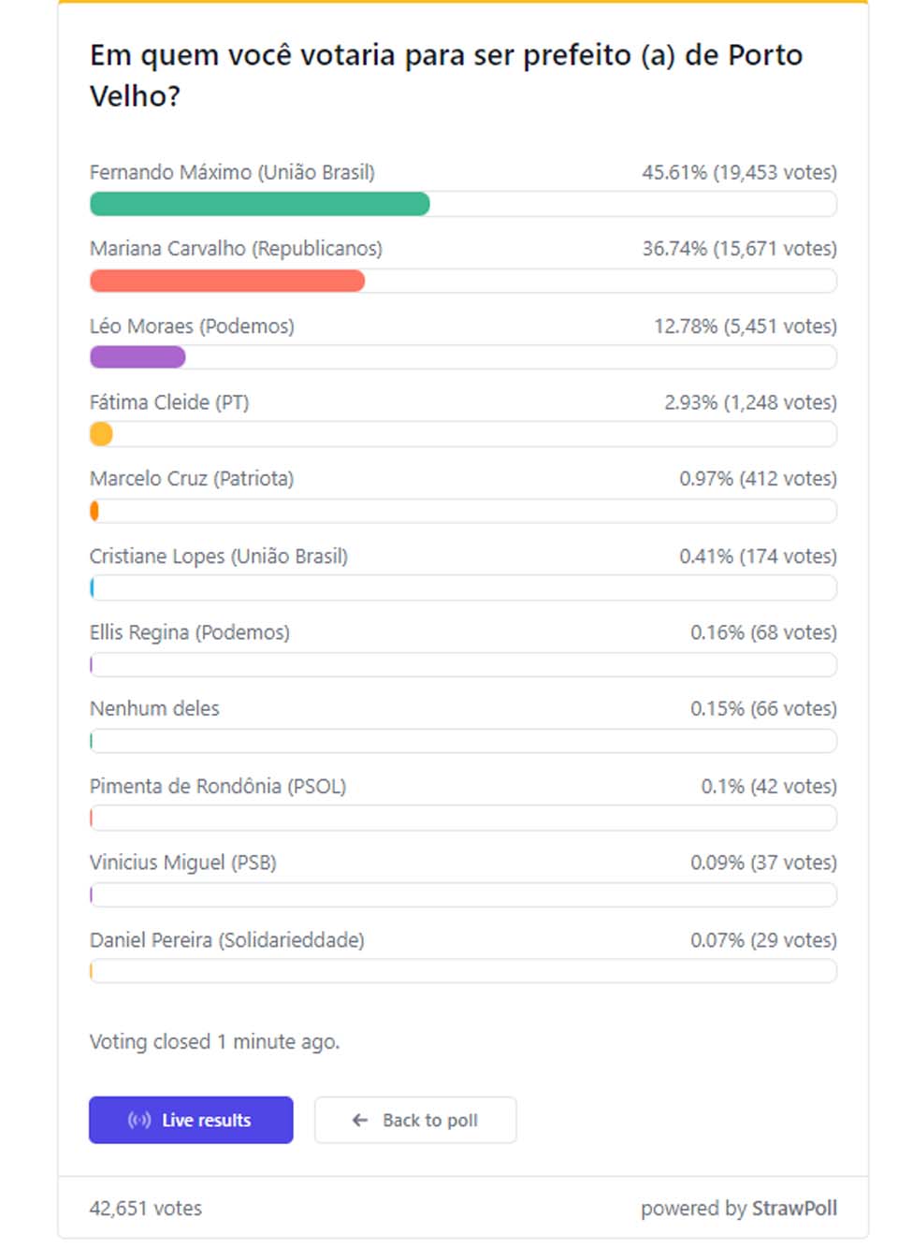The width and height of the screenshot is (898, 1247).
Task: Click the Vinicius Miguel (PSB) option
Action: pos(182,863)
